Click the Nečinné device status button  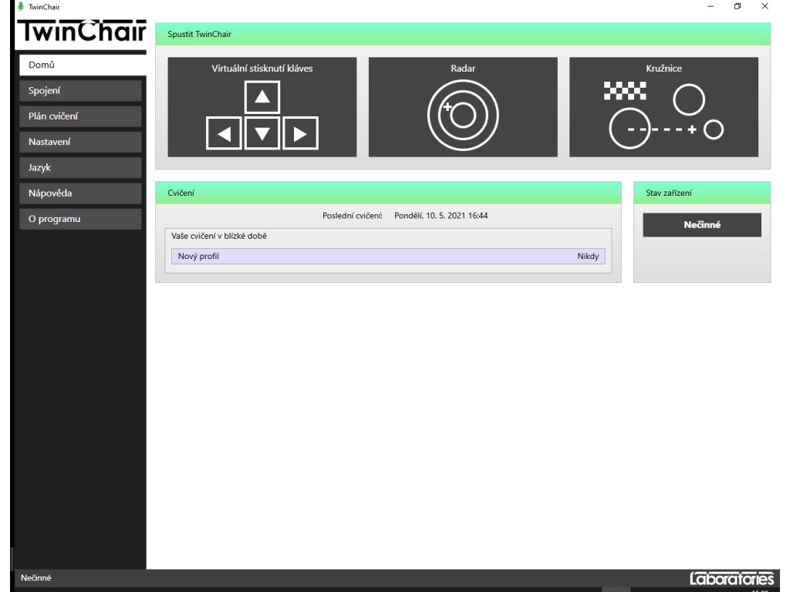tap(702, 225)
